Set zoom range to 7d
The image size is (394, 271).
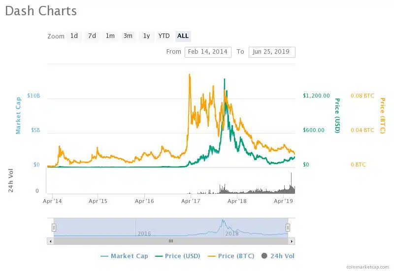point(92,36)
